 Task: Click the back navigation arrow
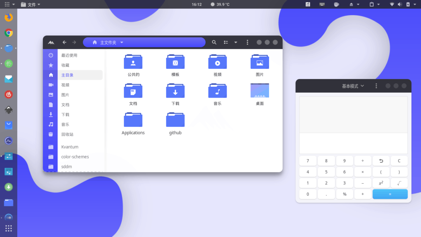pos(65,42)
